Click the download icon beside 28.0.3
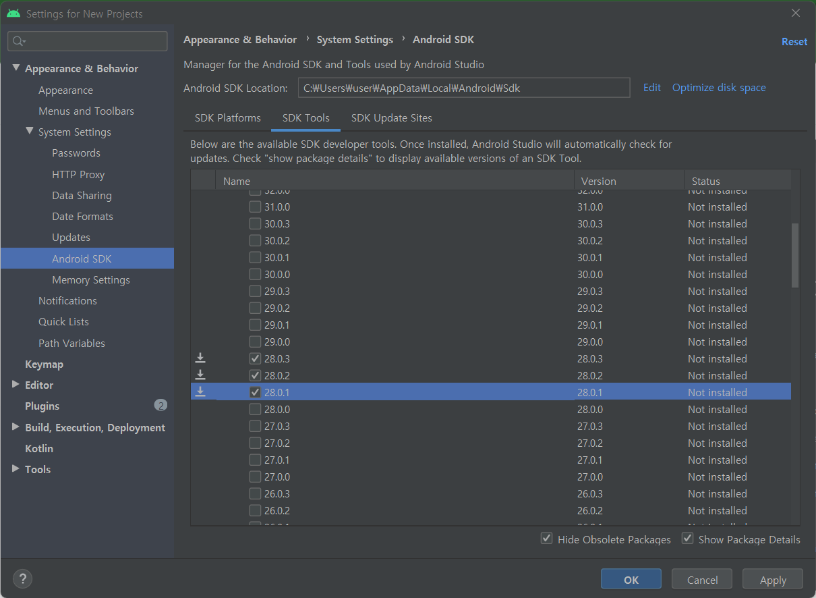816x598 pixels. pos(200,358)
